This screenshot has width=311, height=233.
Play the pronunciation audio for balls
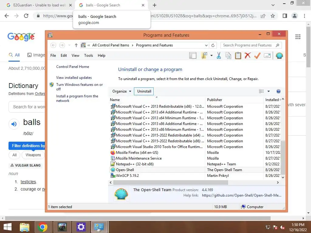point(14,124)
